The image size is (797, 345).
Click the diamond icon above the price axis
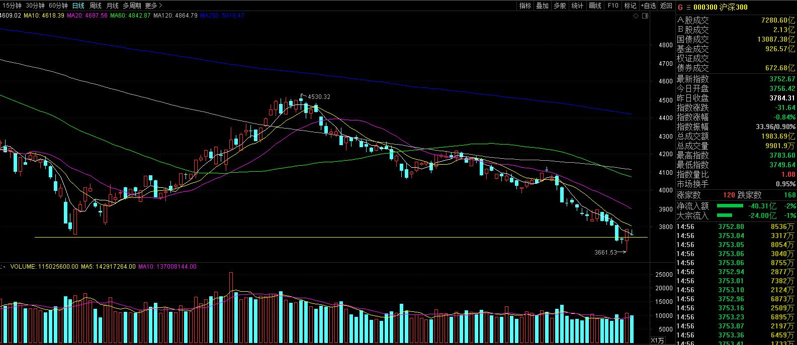637,16
